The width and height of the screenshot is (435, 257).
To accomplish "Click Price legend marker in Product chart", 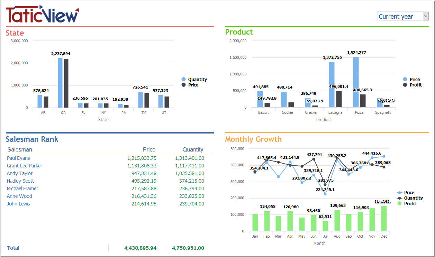I will point(405,80).
